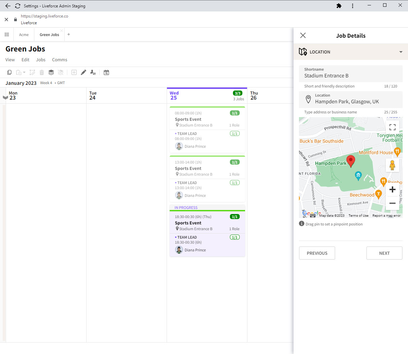Click the PREVIOUS button

point(317,253)
